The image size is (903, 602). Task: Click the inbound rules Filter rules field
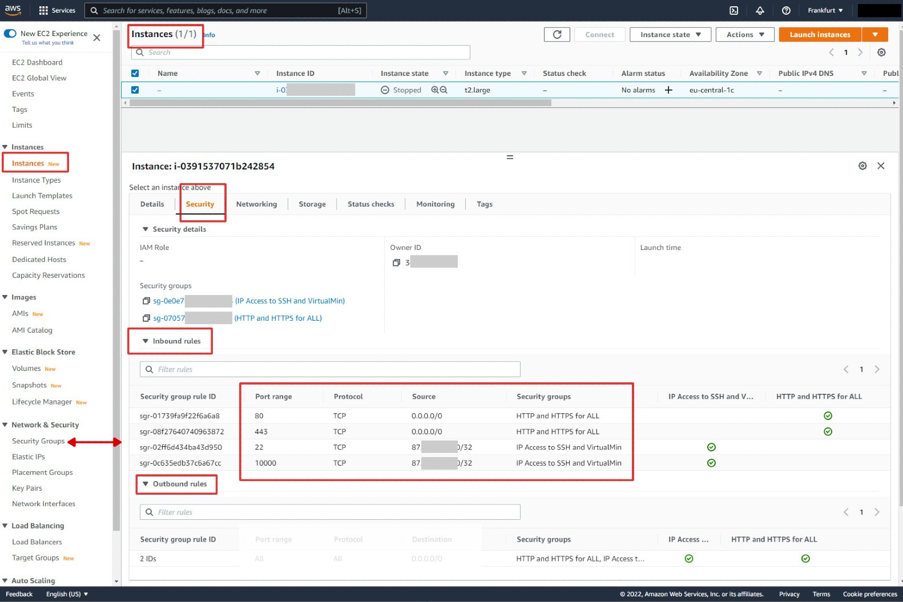(330, 369)
